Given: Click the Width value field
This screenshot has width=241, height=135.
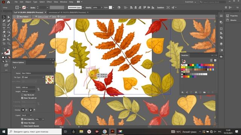Looking at the screenshot, I should 28,87.
